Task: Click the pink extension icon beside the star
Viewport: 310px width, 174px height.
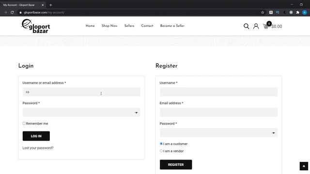Action: 271,13
